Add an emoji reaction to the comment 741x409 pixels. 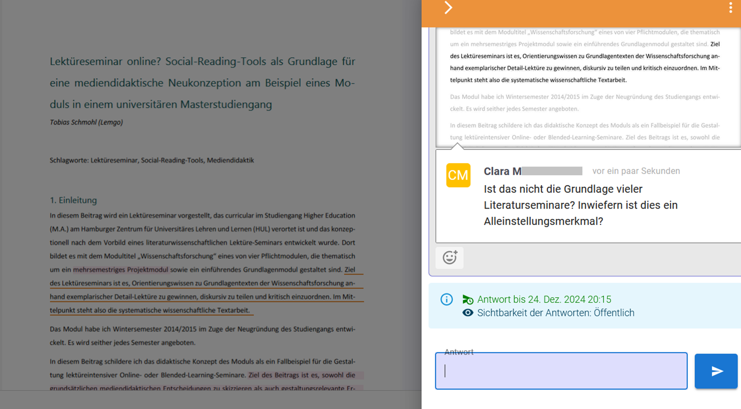click(450, 258)
